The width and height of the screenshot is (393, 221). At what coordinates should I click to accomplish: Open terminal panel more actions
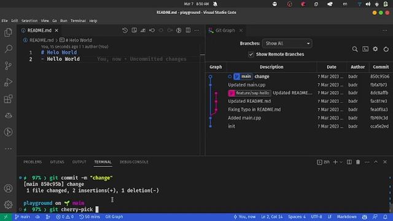(x=367, y=162)
